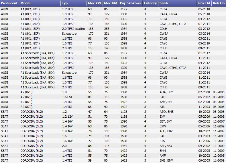Click power value 47 kW
Viewport: 226px width, 163px height.
90,112
